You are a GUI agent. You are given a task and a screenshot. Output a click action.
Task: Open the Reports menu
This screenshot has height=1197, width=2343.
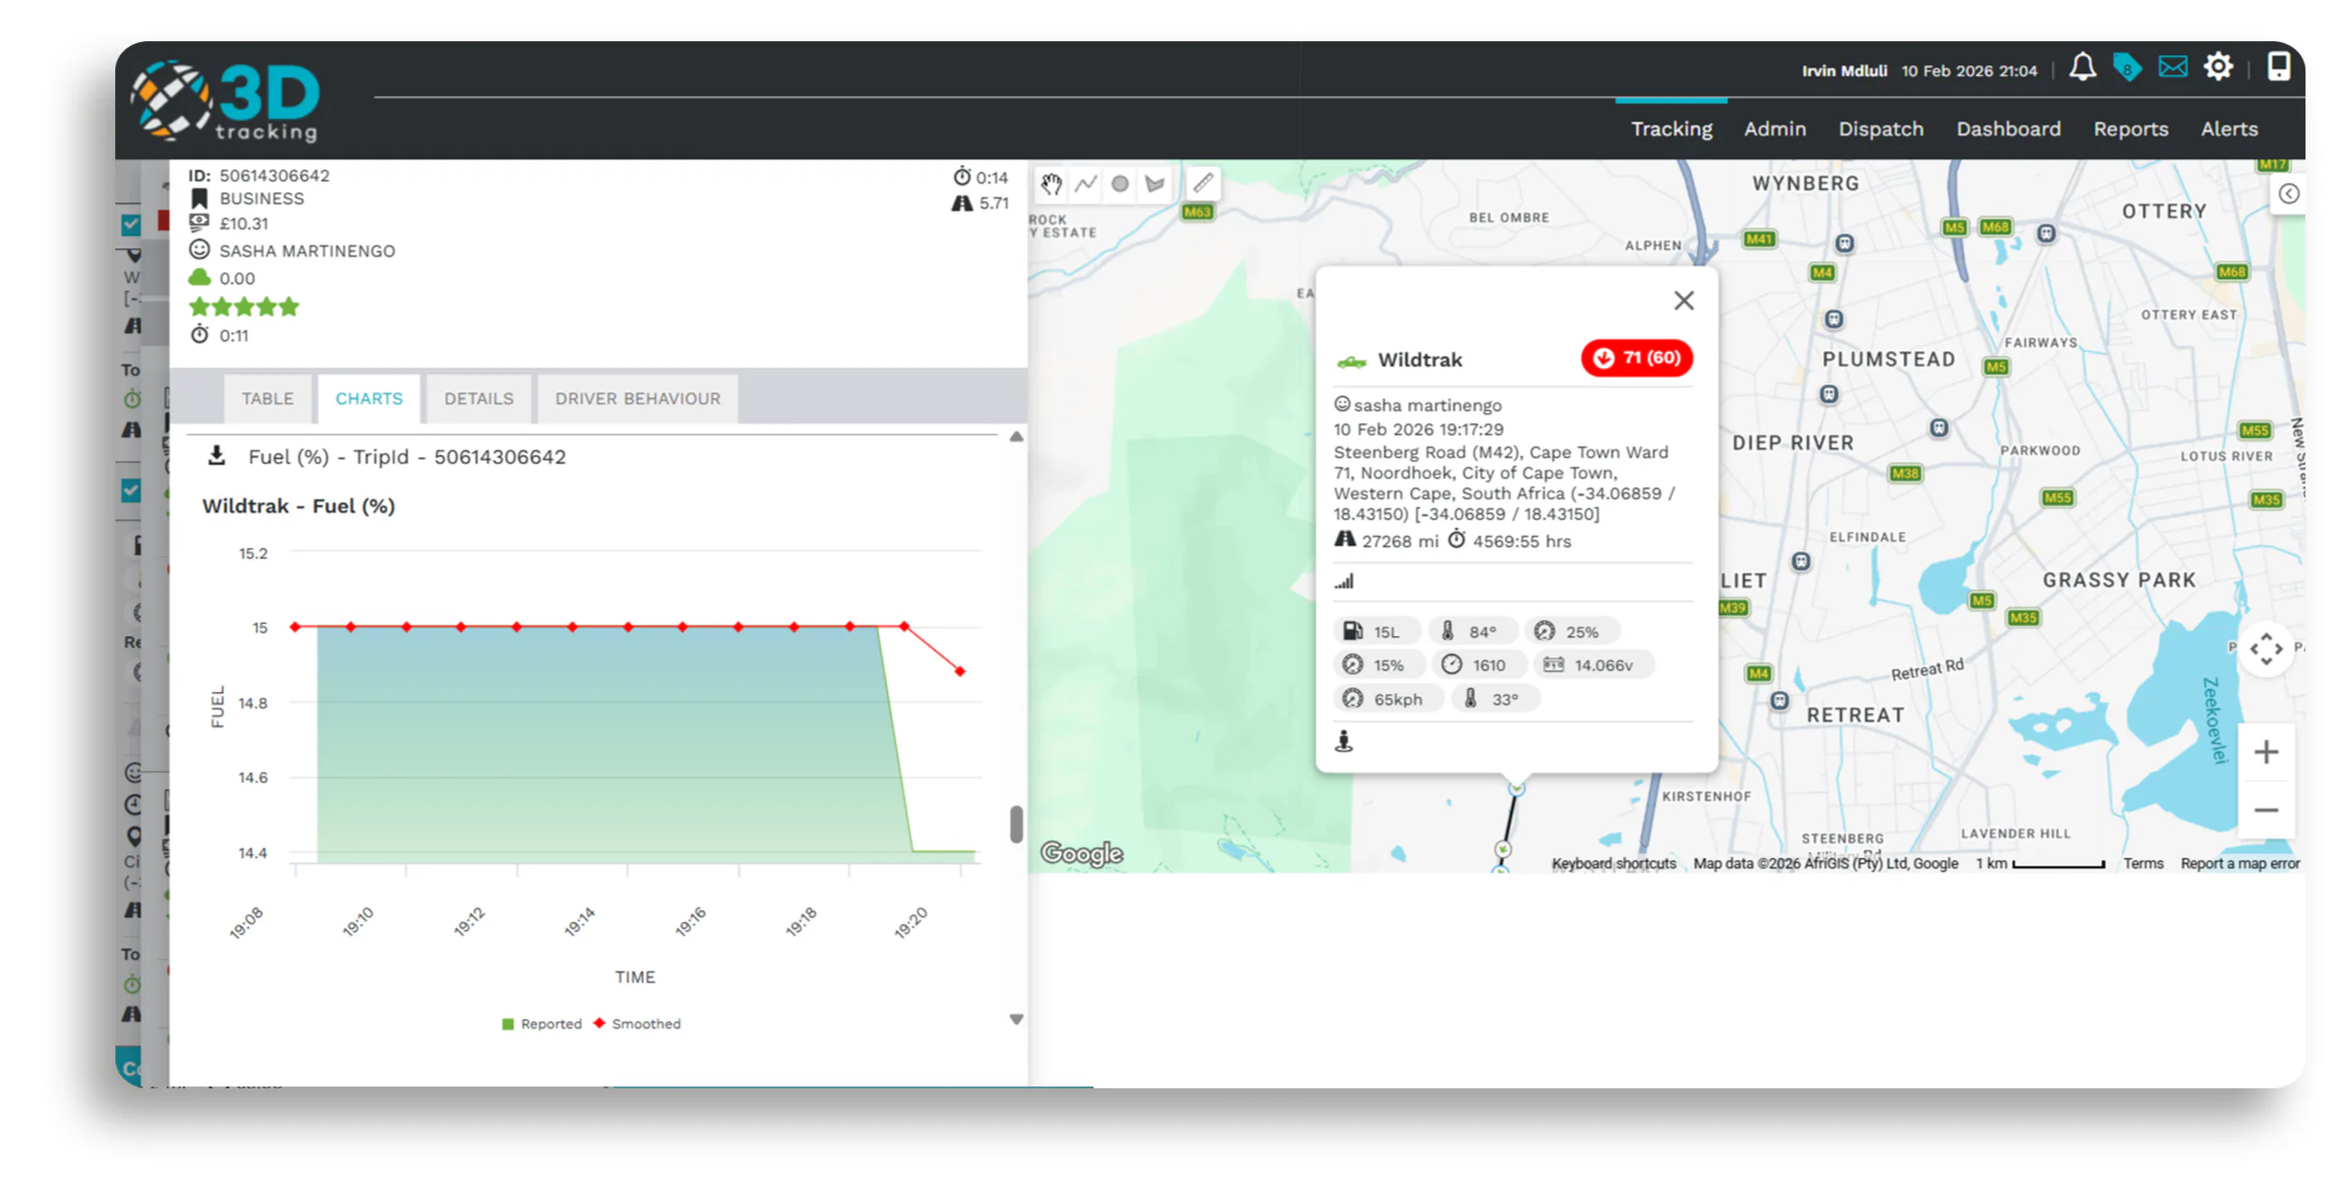pyautogui.click(x=2130, y=129)
